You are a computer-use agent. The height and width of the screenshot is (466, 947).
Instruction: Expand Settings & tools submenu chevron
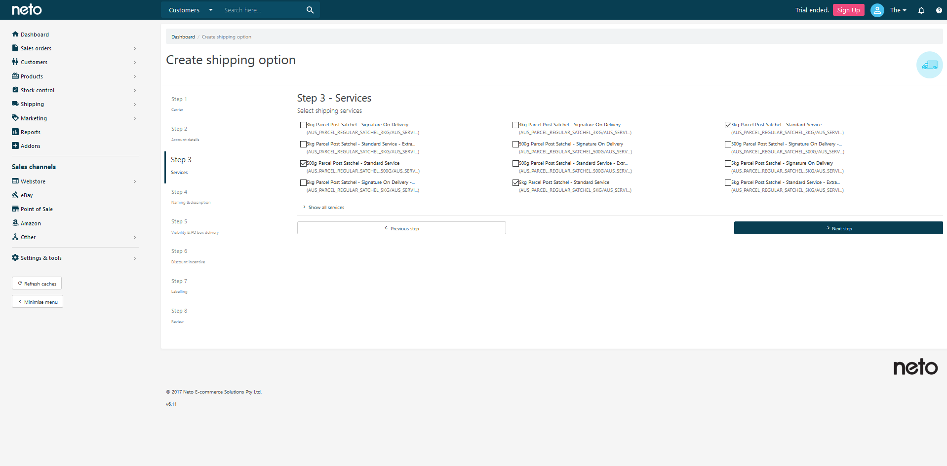(135, 258)
